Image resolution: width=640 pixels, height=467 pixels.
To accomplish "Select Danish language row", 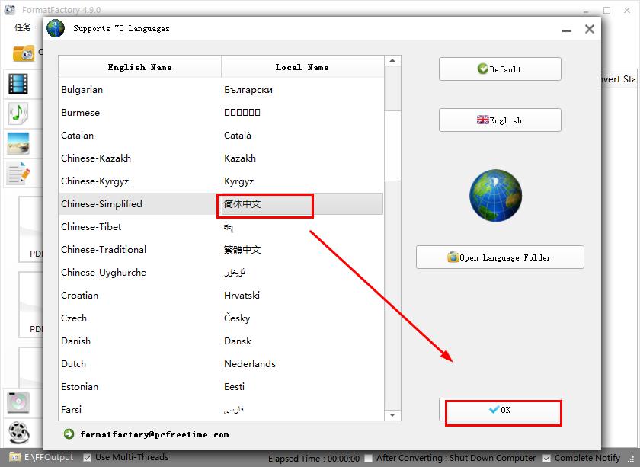I will (221, 341).
